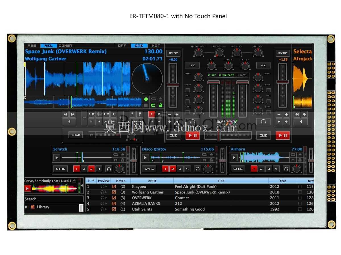This screenshot has height=255, width=341.
Task: Select the REL vinyl mode tab
Action: coord(49,46)
